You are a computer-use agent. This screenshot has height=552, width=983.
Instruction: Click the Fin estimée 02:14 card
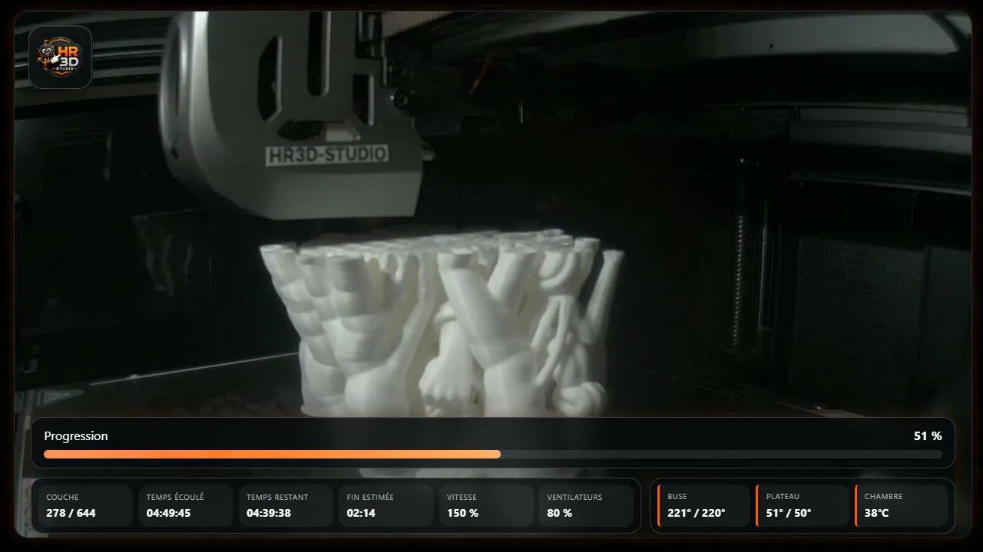pos(386,506)
